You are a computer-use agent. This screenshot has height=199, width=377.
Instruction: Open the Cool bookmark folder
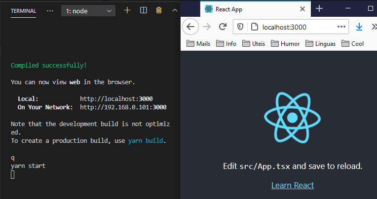coord(352,44)
